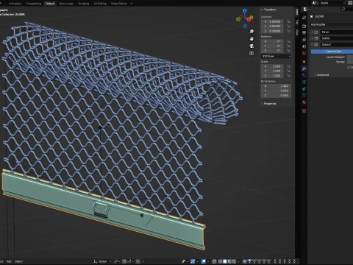
Task: Open the Tool properties tab icon
Action: pos(304,18)
